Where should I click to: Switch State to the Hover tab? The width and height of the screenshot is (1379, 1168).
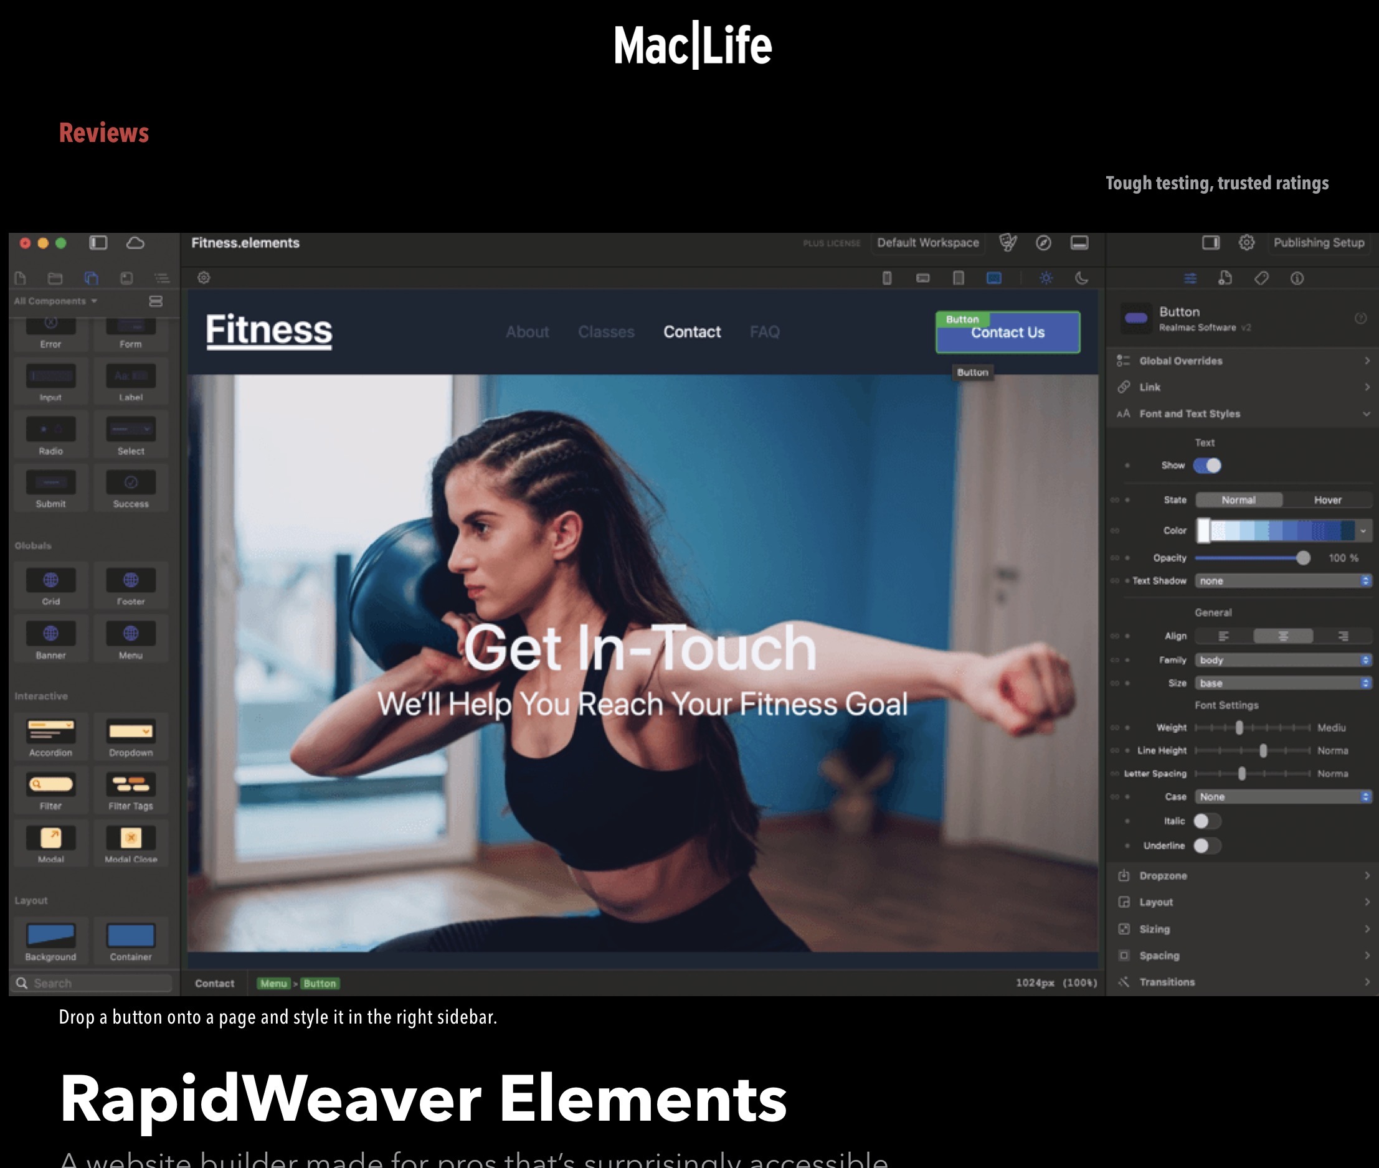[x=1327, y=500]
